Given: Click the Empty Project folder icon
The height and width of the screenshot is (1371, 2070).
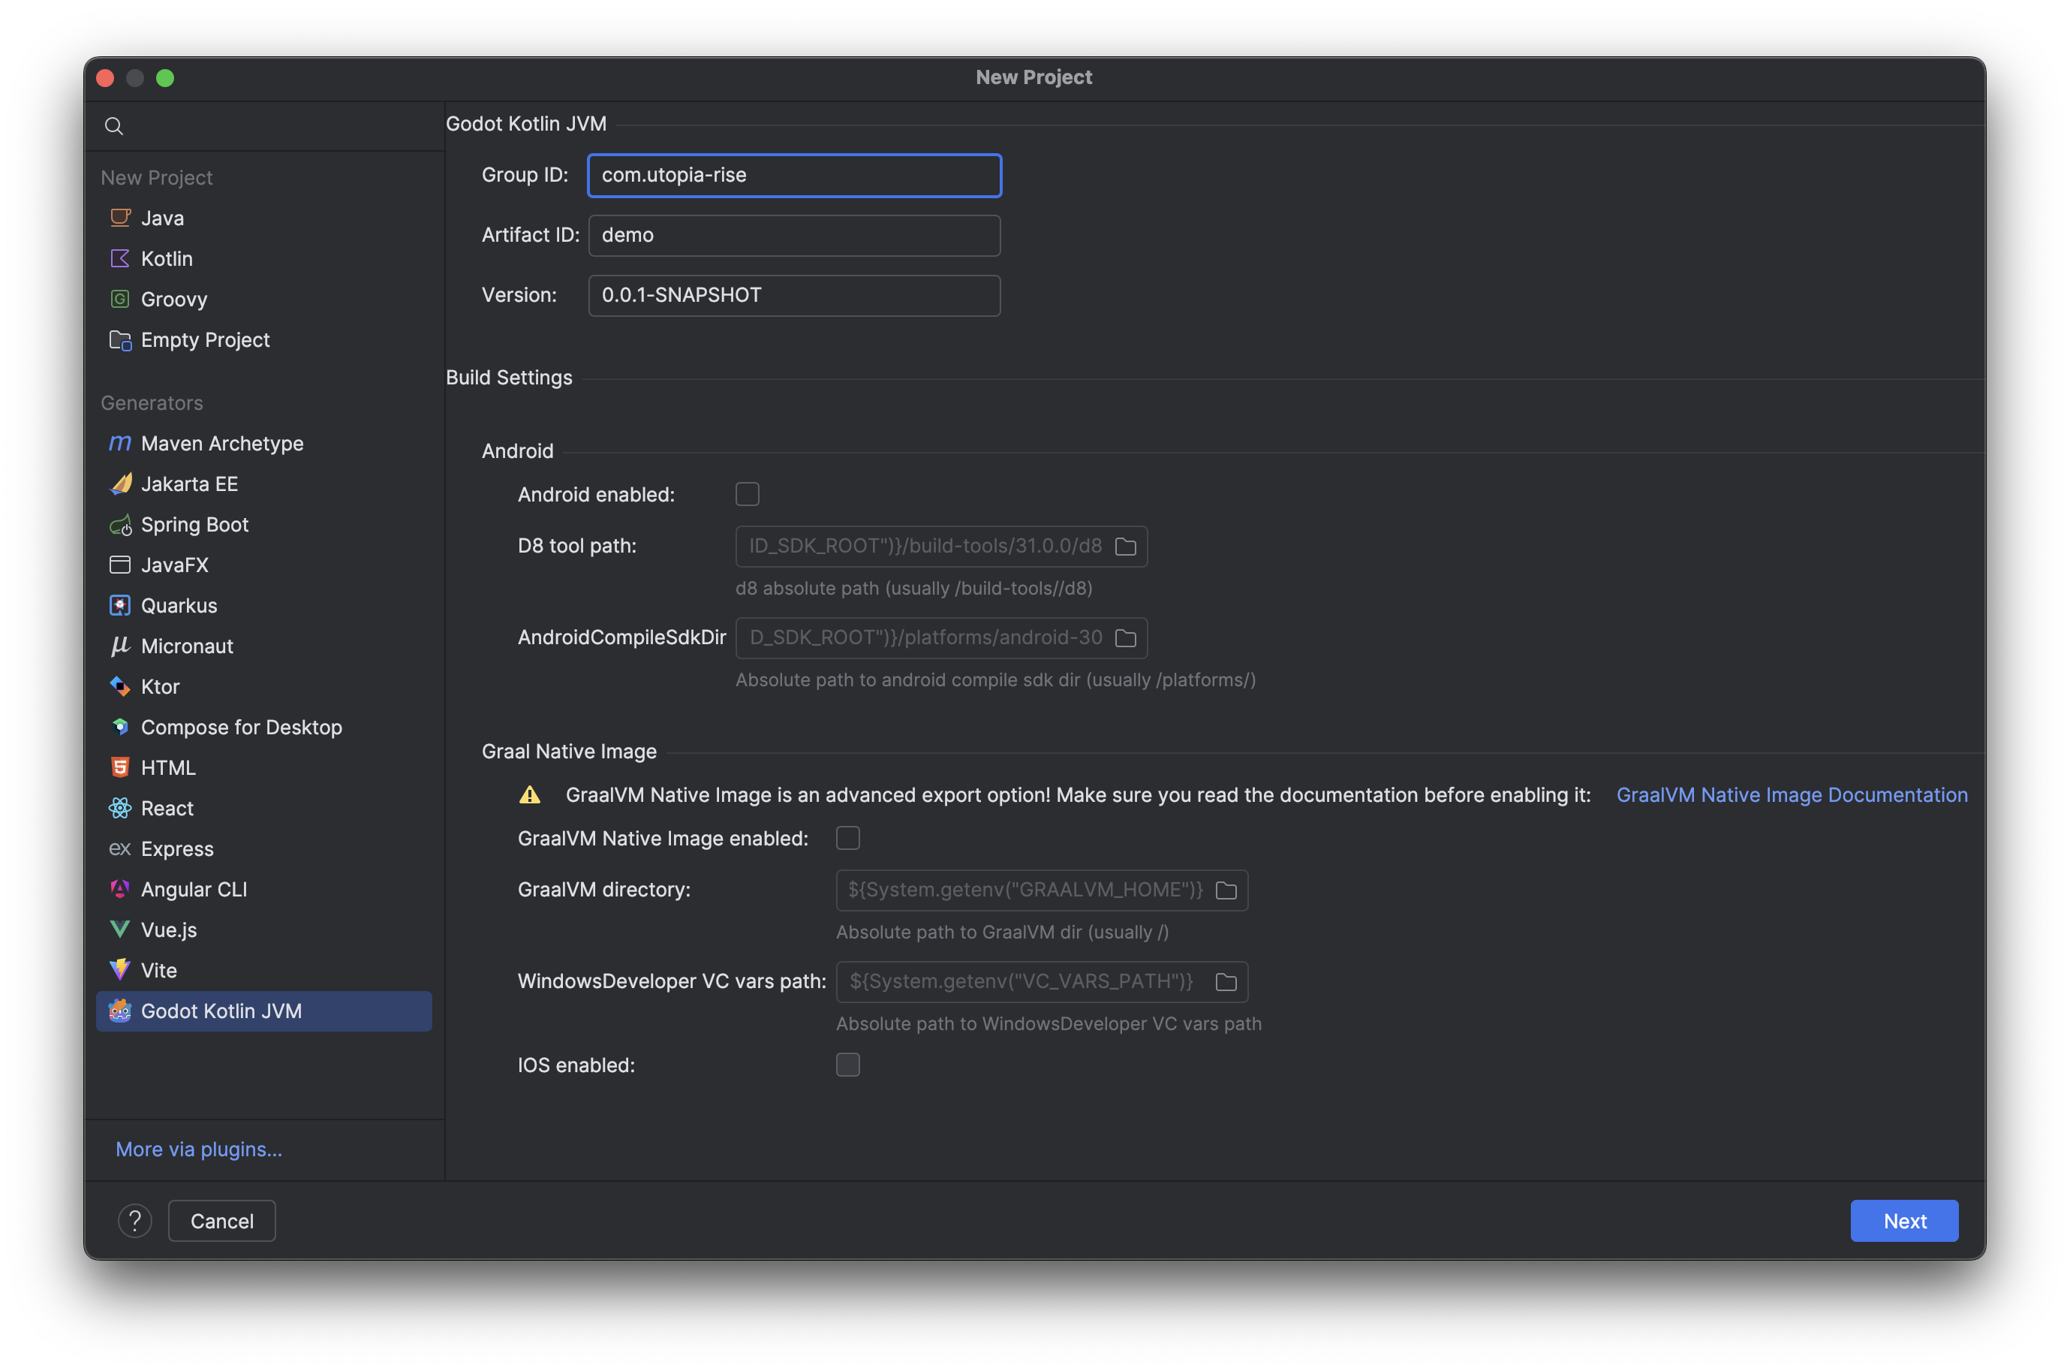Looking at the screenshot, I should pyautogui.click(x=119, y=340).
